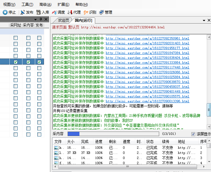Check 采网址 box in the last row

click(15, 134)
